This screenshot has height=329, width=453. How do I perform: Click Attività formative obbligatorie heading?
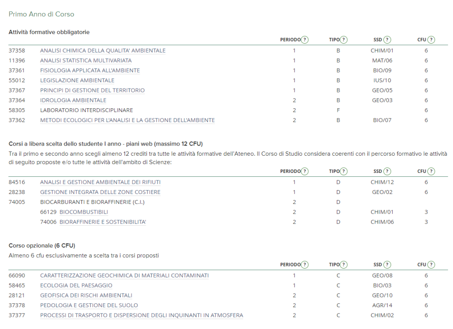pyautogui.click(x=49, y=32)
